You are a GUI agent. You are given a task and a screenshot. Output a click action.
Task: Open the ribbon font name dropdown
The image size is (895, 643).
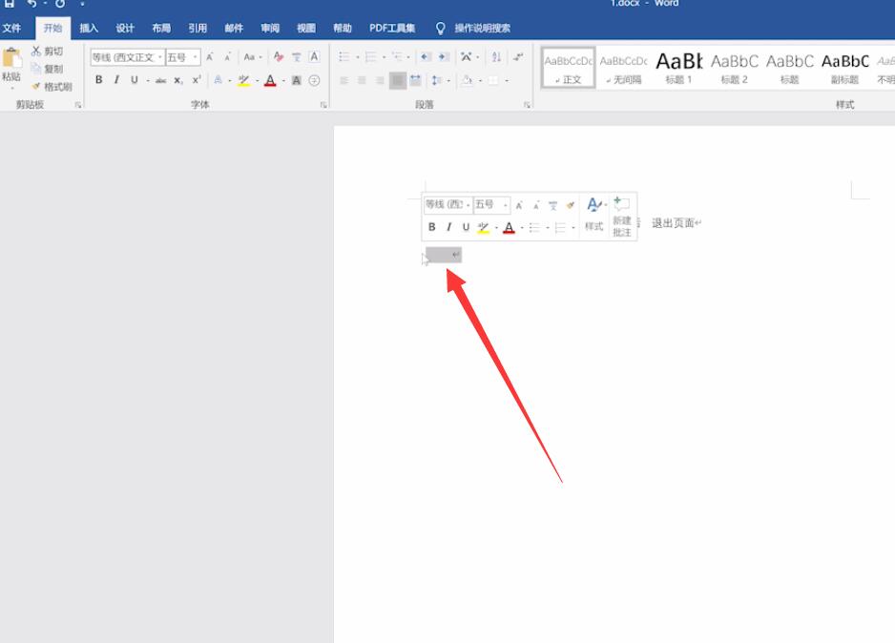pyautogui.click(x=160, y=57)
